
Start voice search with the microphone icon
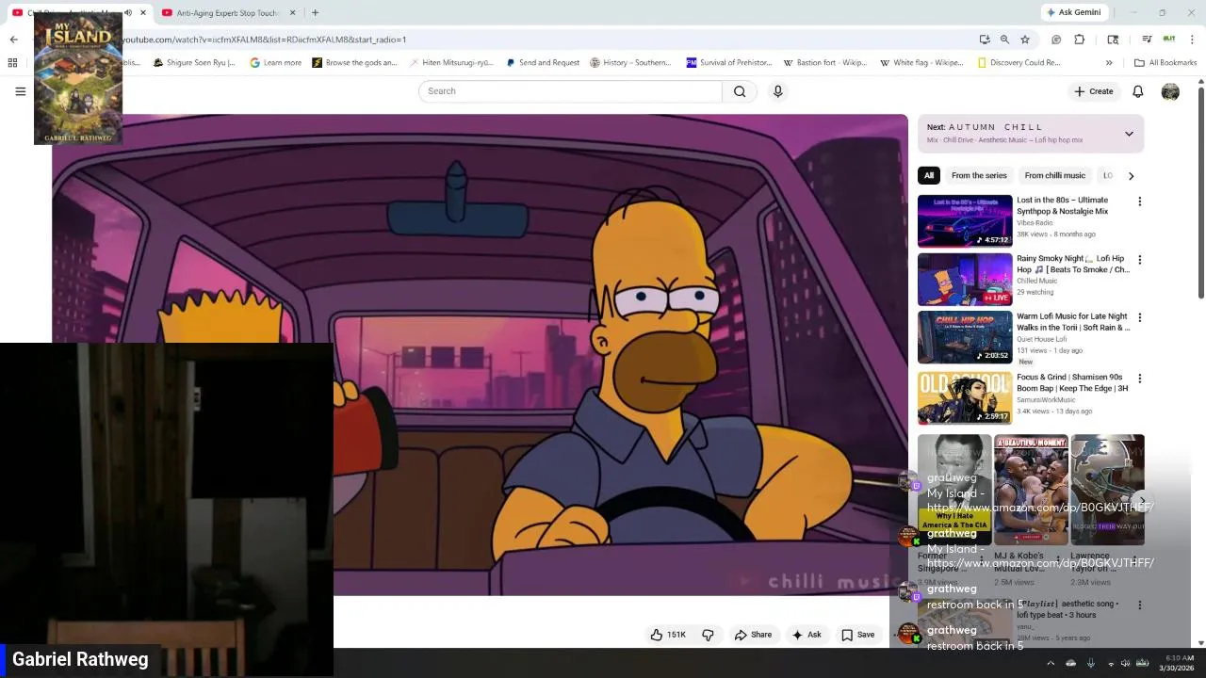777,91
